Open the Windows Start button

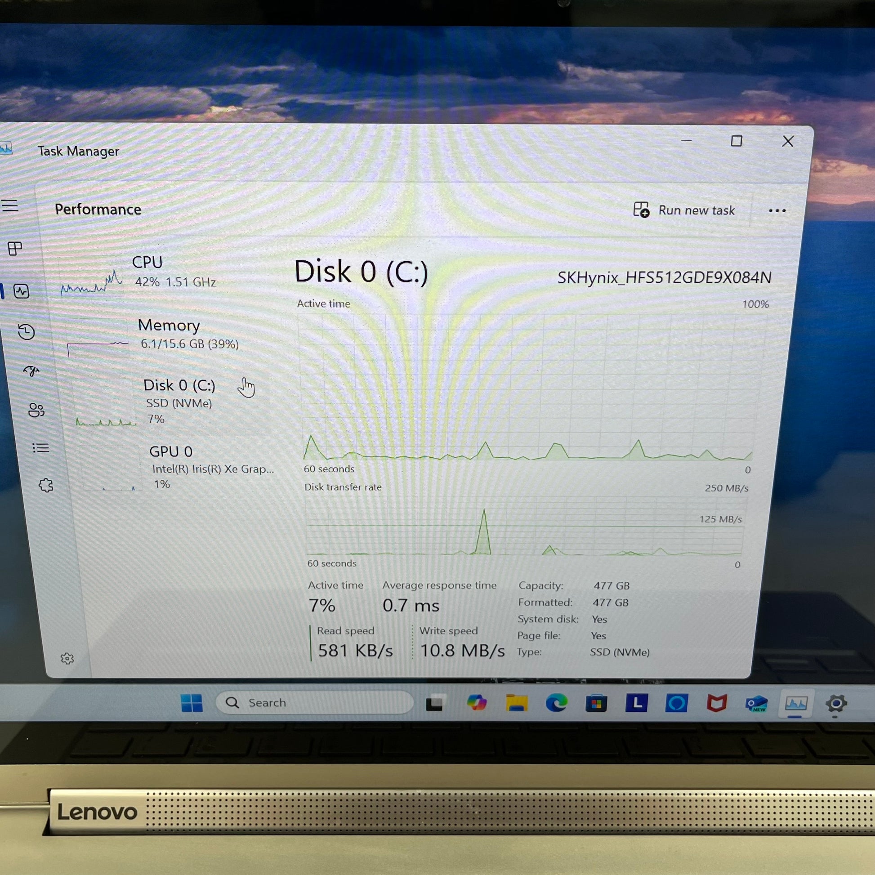click(192, 703)
